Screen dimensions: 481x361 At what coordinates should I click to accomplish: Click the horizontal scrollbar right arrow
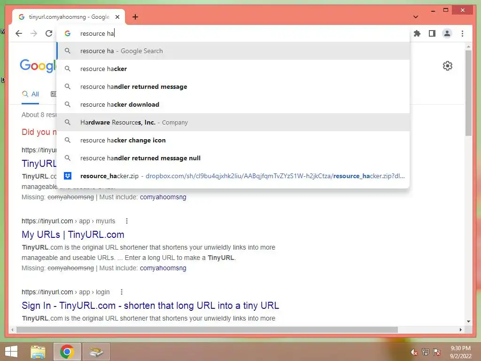(x=460, y=330)
